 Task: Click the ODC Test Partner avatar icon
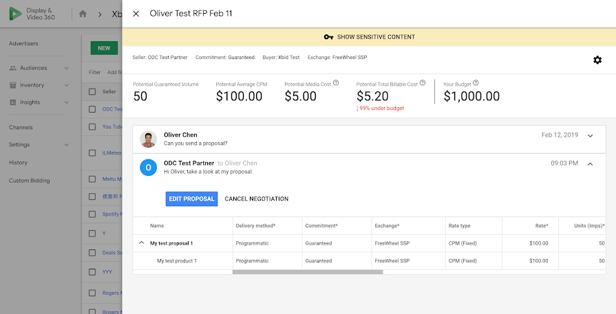pyautogui.click(x=148, y=167)
